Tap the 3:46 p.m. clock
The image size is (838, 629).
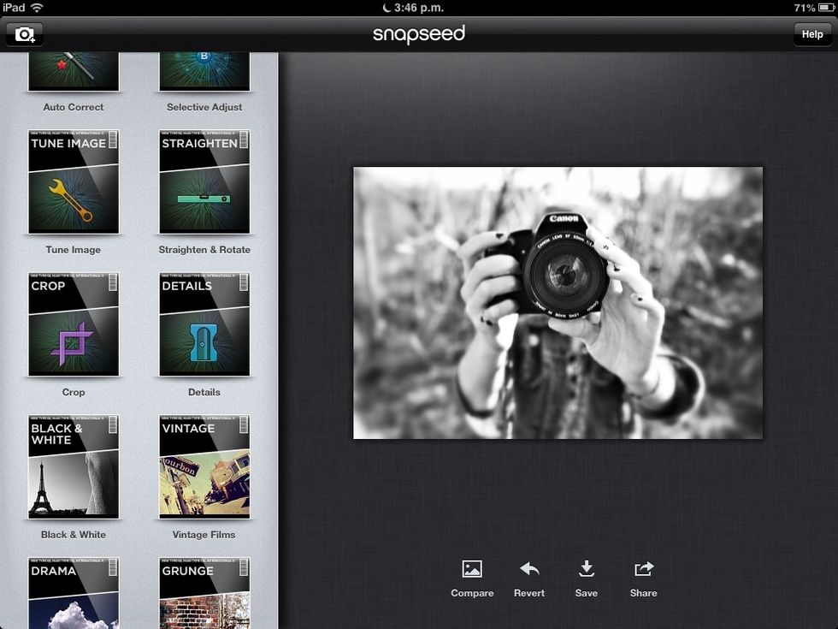click(x=419, y=8)
